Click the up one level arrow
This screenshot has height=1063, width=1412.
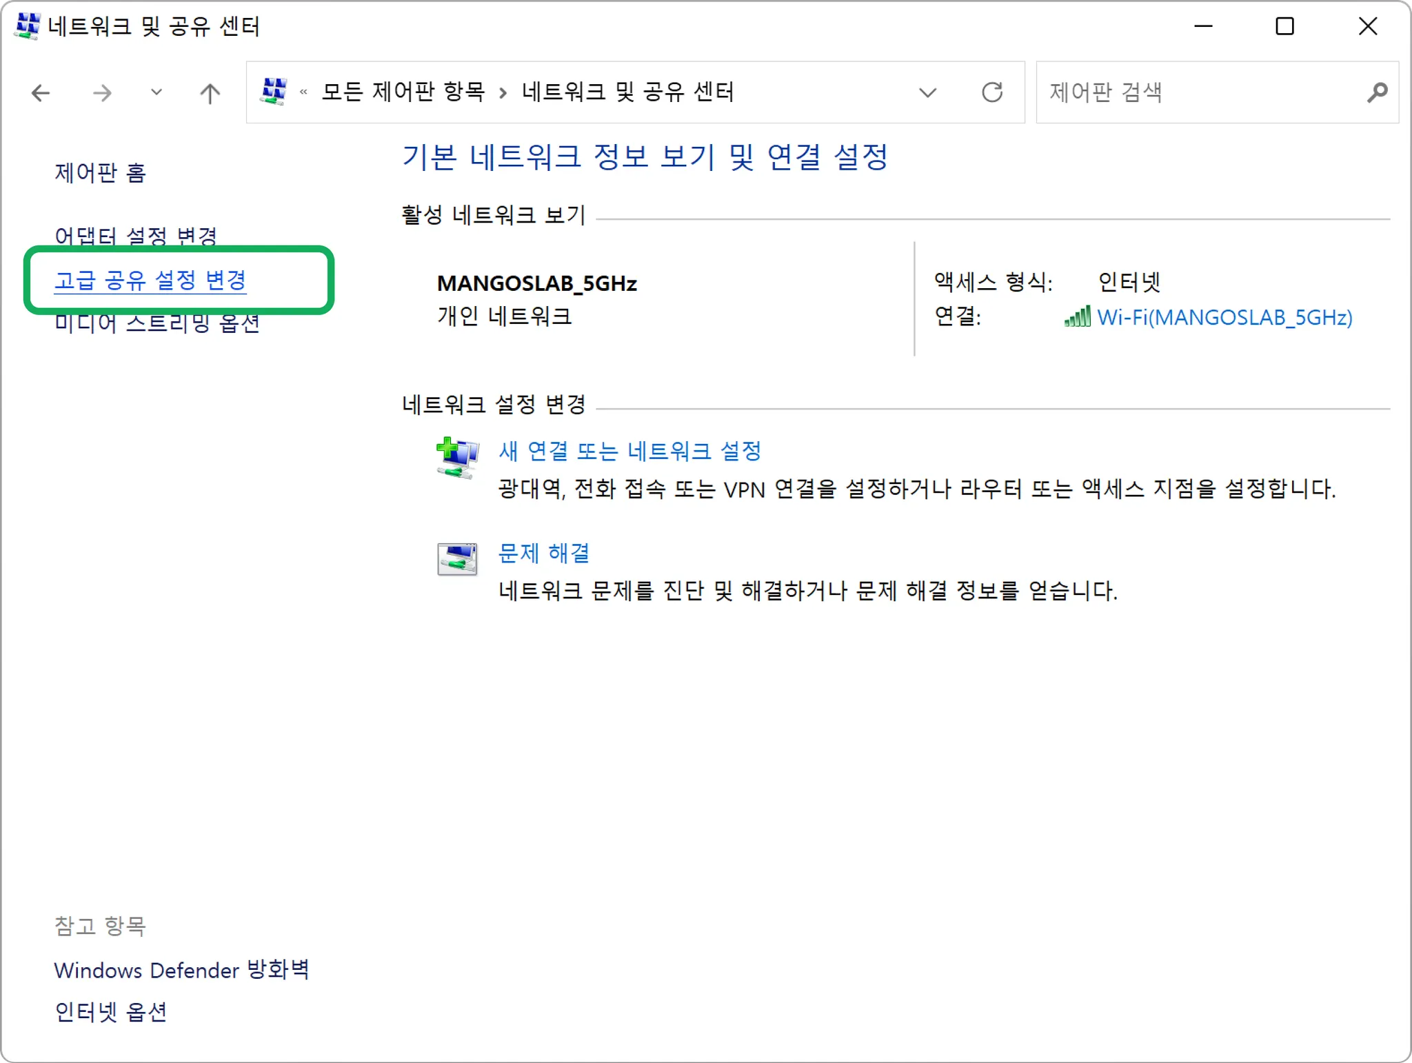tap(210, 92)
